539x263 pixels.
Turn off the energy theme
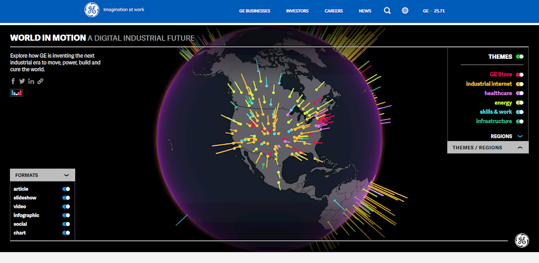pyautogui.click(x=520, y=103)
